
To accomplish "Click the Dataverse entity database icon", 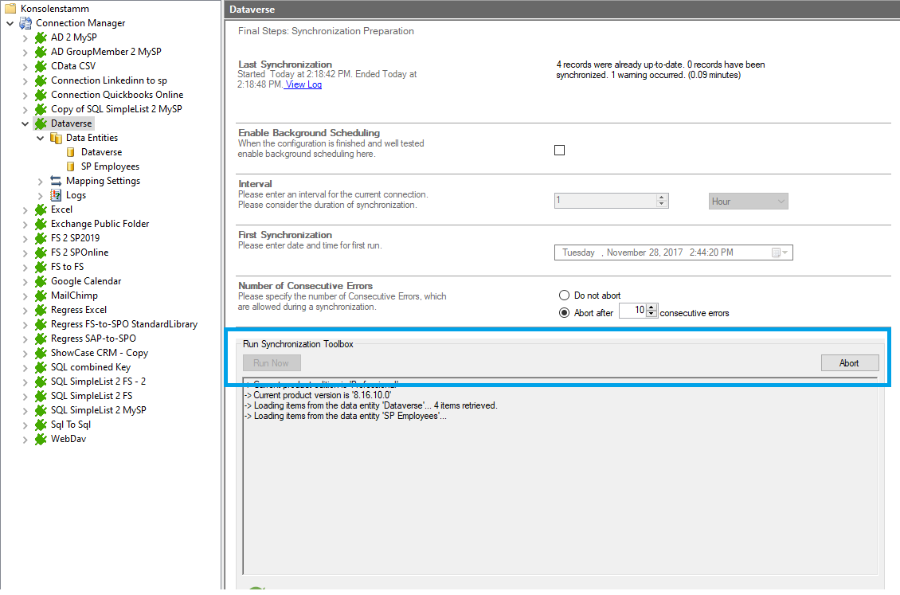I will click(70, 152).
